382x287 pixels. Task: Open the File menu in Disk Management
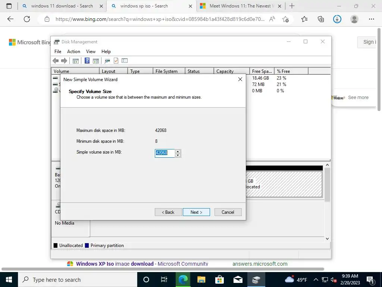[58, 52]
